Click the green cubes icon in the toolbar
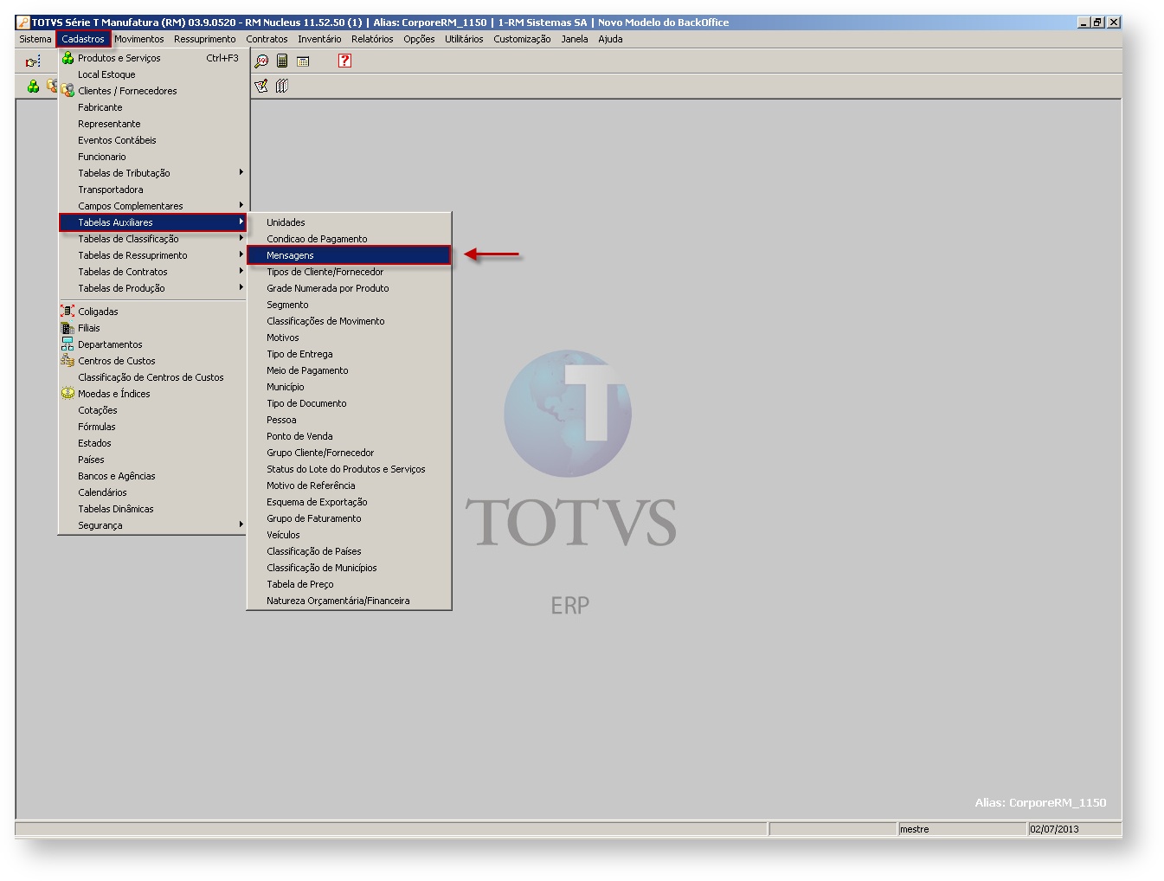1164x881 pixels. pyautogui.click(x=33, y=87)
